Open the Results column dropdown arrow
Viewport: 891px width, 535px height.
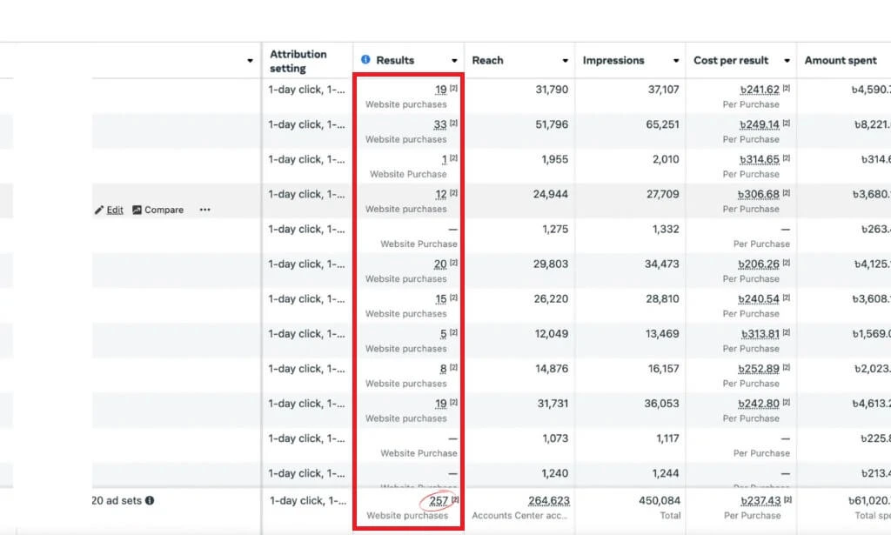(x=454, y=61)
